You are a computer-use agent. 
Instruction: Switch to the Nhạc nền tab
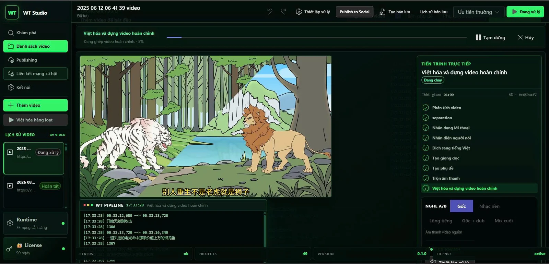click(489, 206)
